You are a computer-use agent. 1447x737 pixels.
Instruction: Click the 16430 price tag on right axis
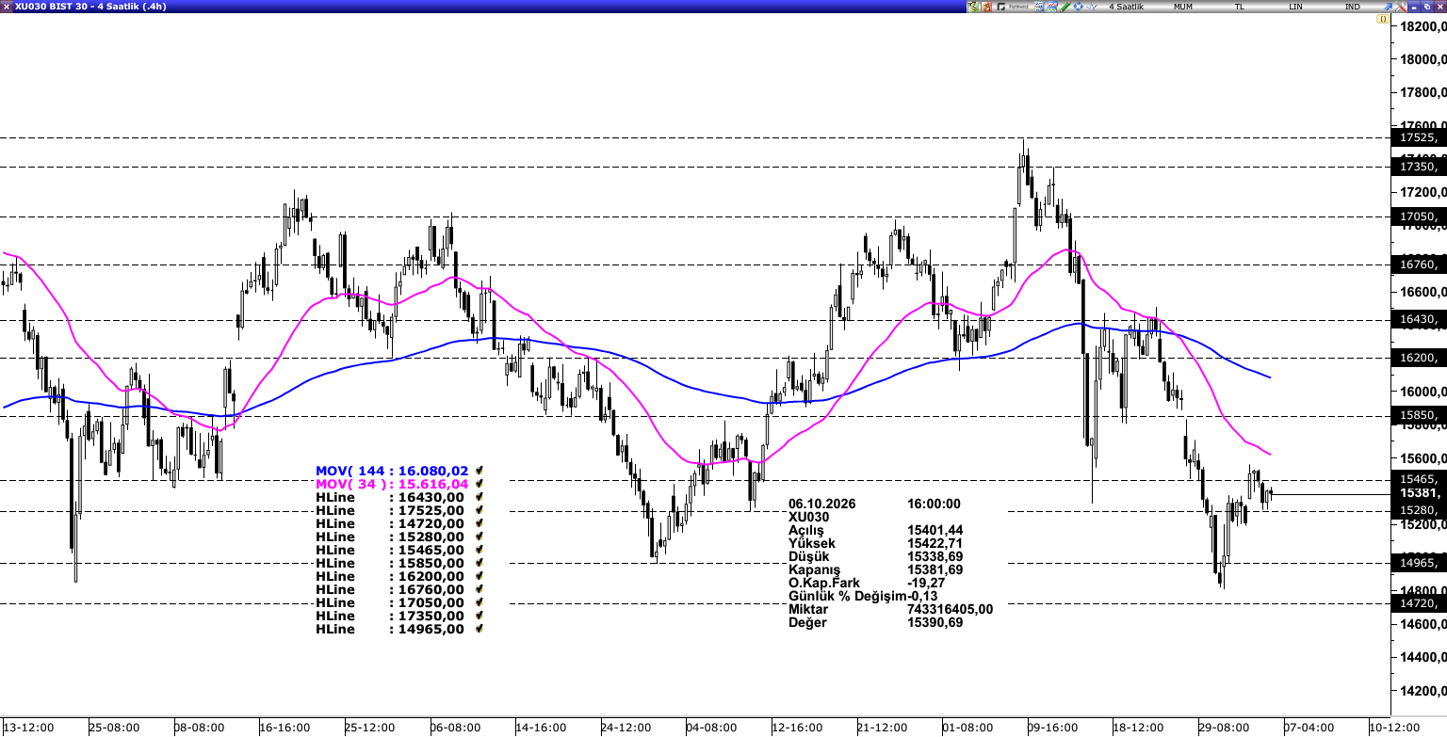coord(1418,319)
